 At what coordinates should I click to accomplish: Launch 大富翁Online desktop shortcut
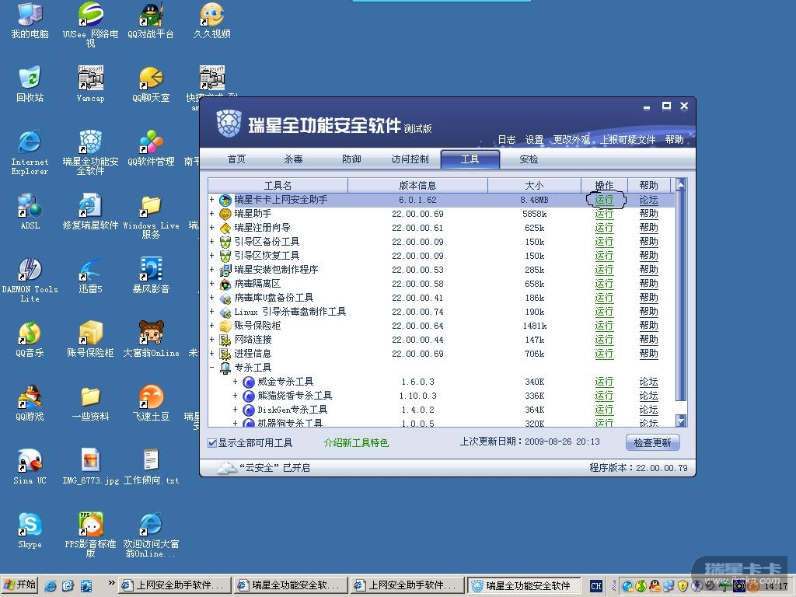coord(151,339)
